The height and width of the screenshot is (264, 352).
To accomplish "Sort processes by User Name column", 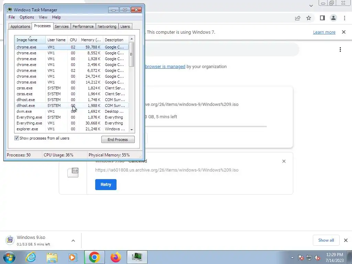I will [x=56, y=40].
